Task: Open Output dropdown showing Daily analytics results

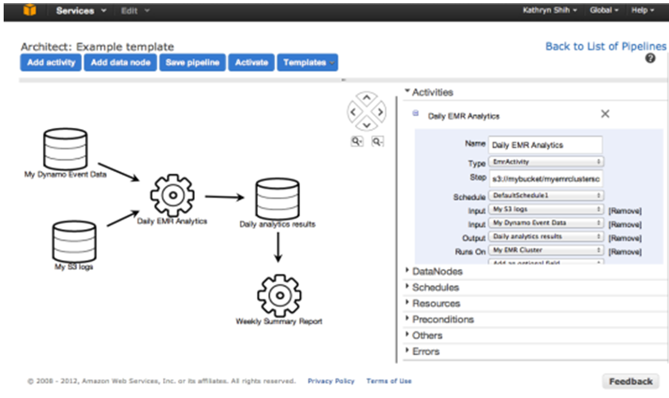Action: tap(546, 236)
